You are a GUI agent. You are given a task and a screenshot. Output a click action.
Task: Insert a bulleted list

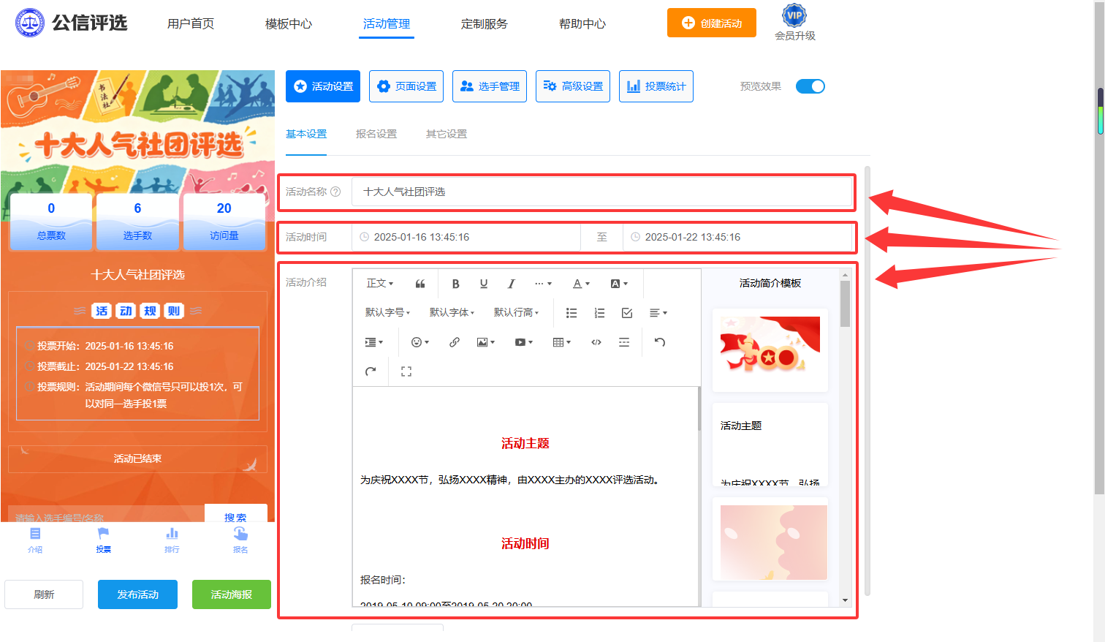[x=572, y=313]
